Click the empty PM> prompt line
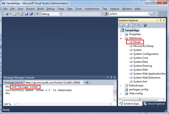 tap(8, 93)
